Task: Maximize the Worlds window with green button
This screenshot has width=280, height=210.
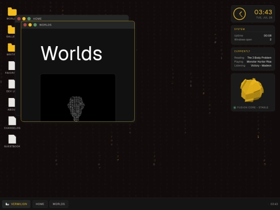Action: point(35,25)
